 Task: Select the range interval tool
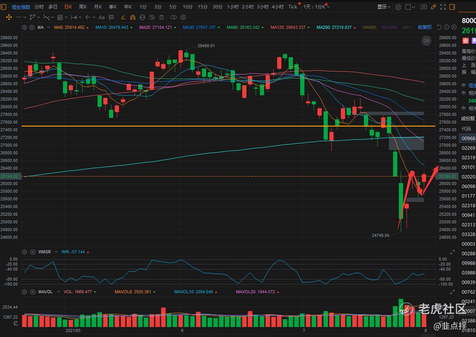pyautogui.click(x=74, y=17)
